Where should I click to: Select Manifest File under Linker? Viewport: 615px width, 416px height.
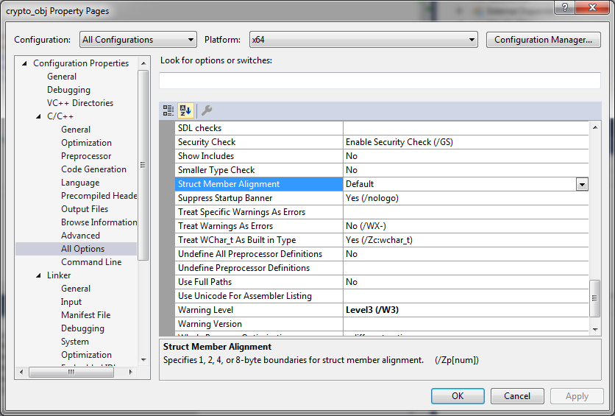coord(85,315)
